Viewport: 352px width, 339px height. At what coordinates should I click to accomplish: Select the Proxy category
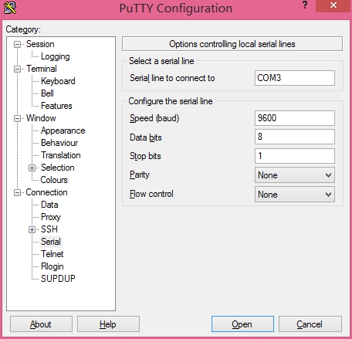click(51, 217)
